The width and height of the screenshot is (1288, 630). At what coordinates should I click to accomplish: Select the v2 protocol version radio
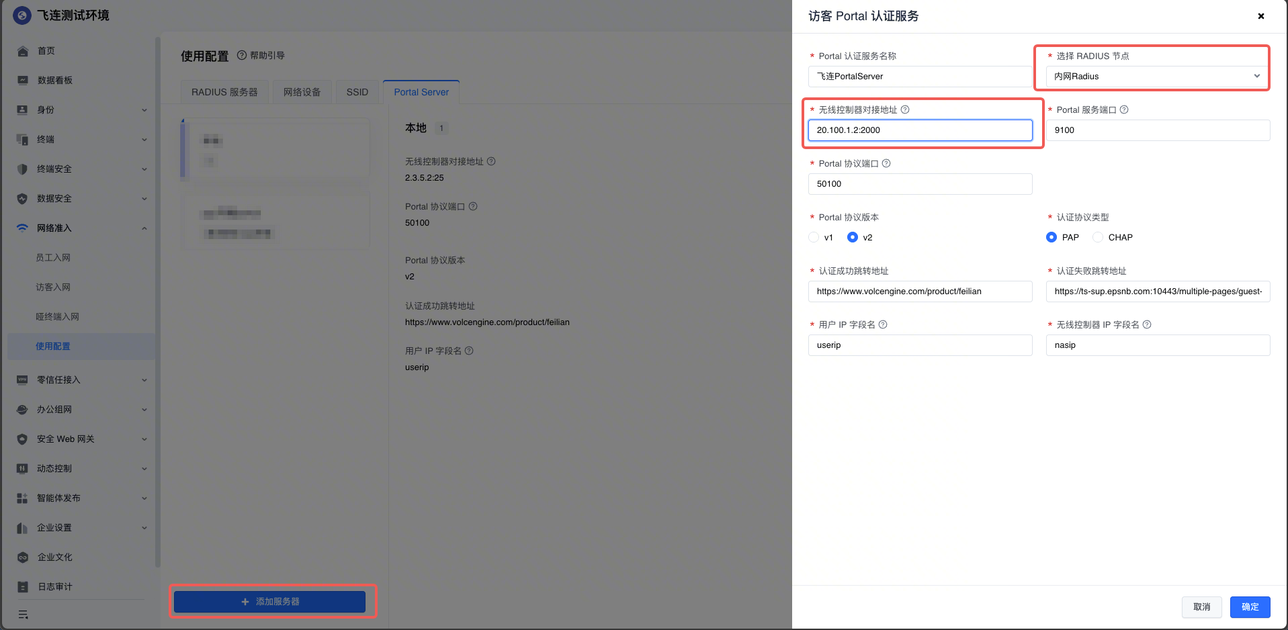tap(853, 237)
